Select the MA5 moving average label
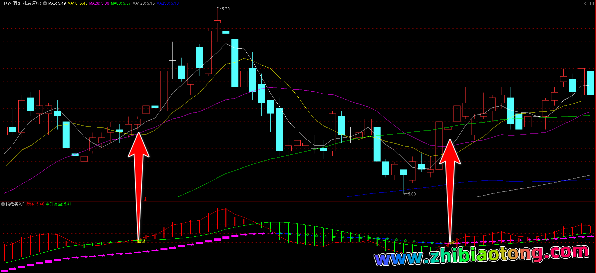 coord(57,3)
